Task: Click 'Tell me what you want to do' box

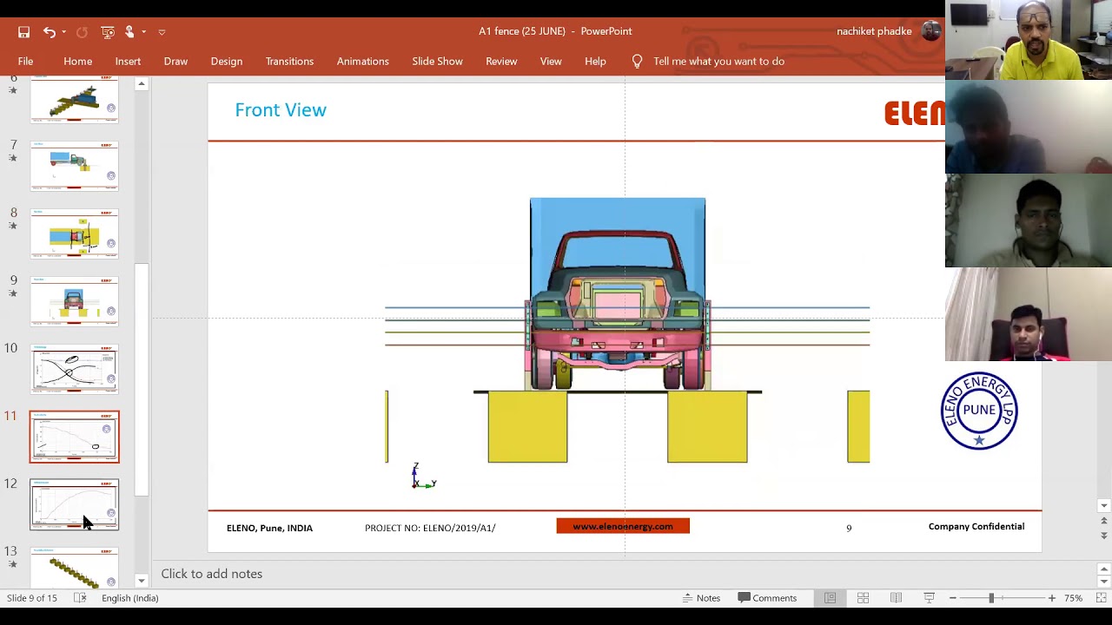Action: click(718, 62)
